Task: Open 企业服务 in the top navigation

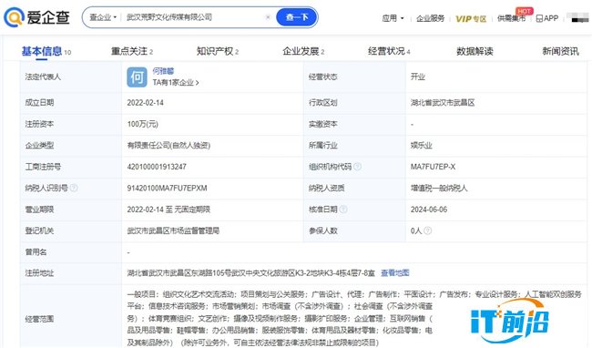Action: (430, 18)
